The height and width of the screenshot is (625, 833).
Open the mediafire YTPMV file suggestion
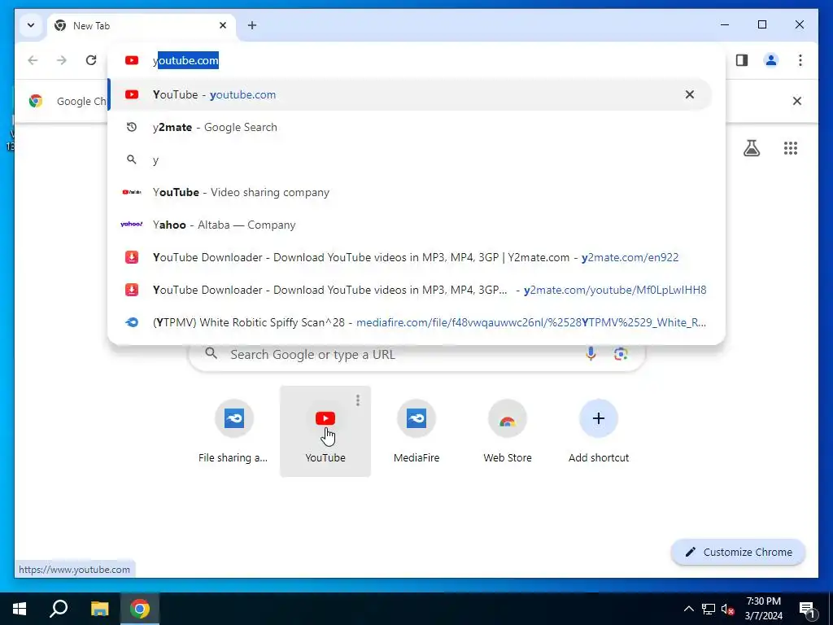410,322
